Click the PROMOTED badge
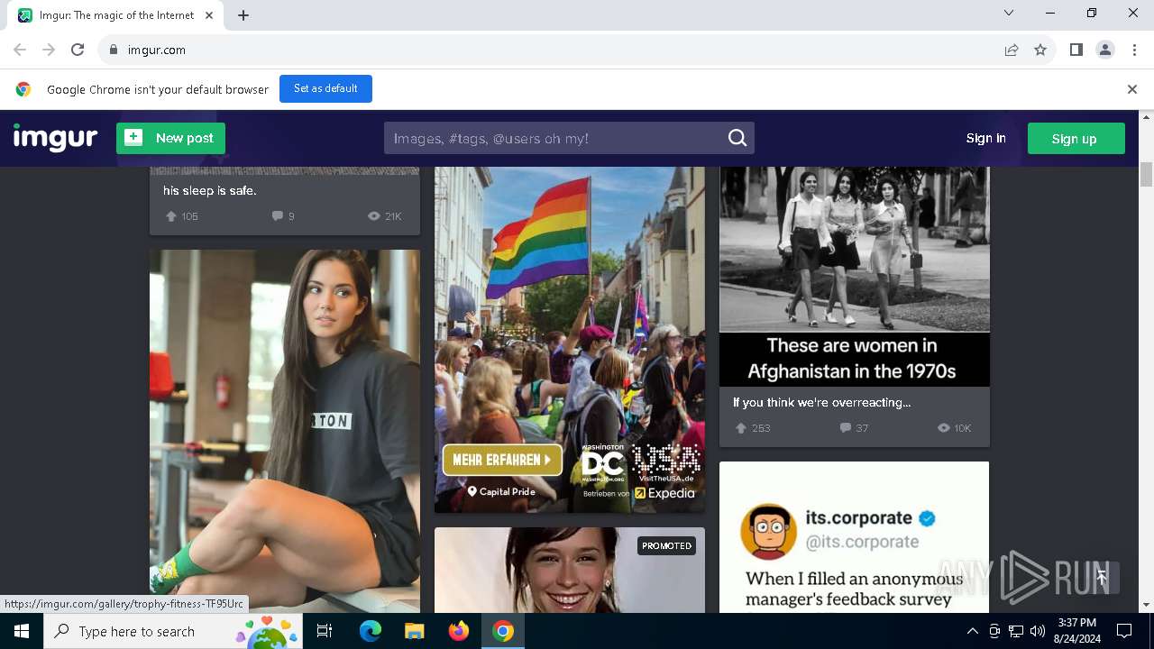Screen dimensions: 1154x649 666,546
